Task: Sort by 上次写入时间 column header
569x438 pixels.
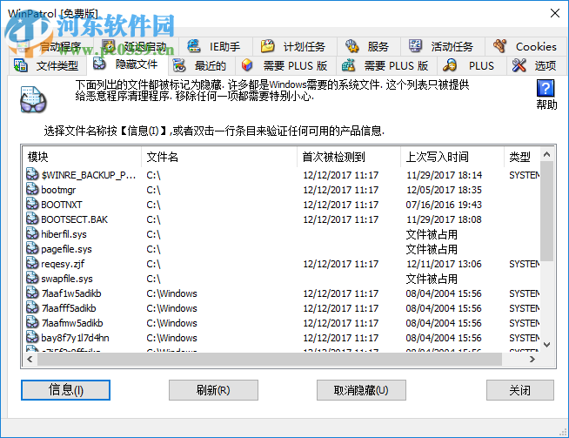Action: [452, 157]
